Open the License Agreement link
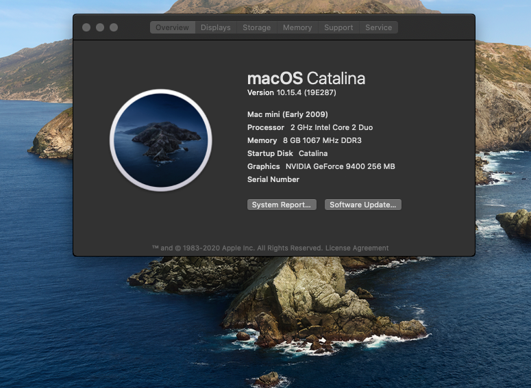Image resolution: width=531 pixels, height=388 pixels. [357, 248]
